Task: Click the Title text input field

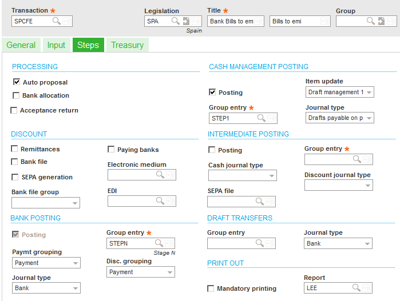Action: [x=231, y=21]
